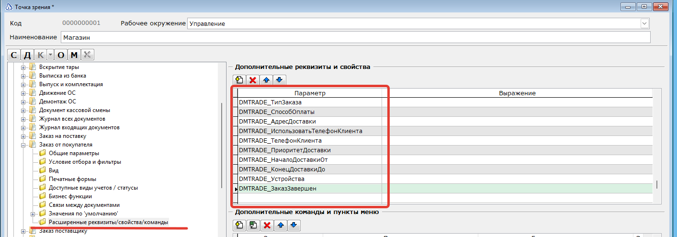Viewport: 677px width, 237px height.
Task: Click the М toolbar button
Action: pyautogui.click(x=74, y=55)
